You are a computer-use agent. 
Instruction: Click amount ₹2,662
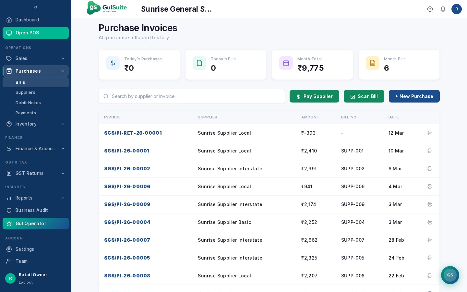pyautogui.click(x=309, y=240)
